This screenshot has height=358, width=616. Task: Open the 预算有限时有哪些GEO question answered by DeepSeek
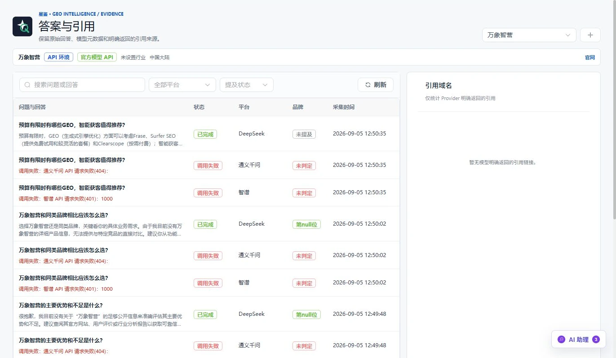[x=72, y=125]
